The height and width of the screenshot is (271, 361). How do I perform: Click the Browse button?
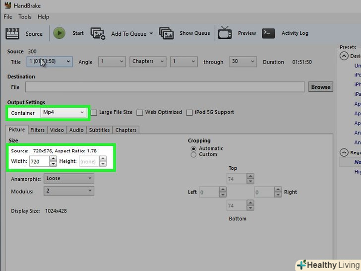[321, 87]
